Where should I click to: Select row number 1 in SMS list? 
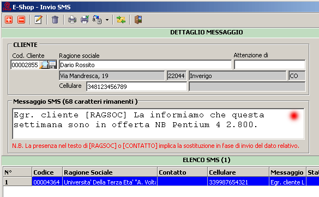(x=17, y=182)
